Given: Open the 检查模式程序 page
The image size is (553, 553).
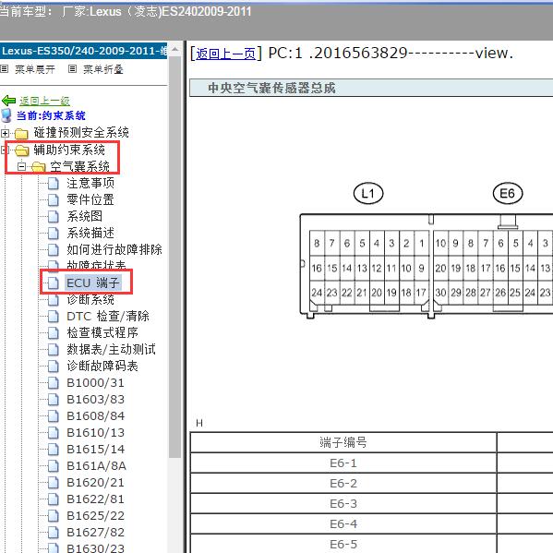Looking at the screenshot, I should pos(102,332).
